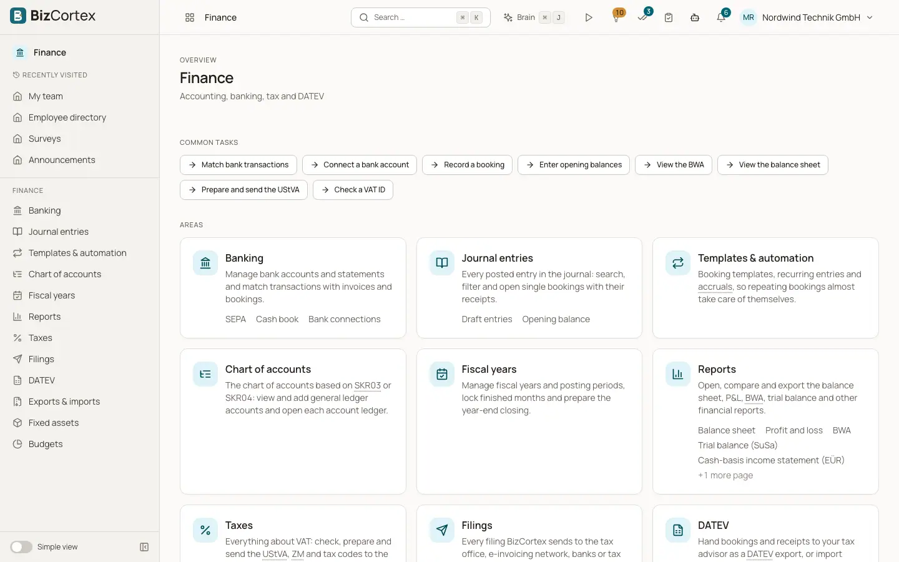
Task: Click the Match bank transactions button
Action: (238, 165)
